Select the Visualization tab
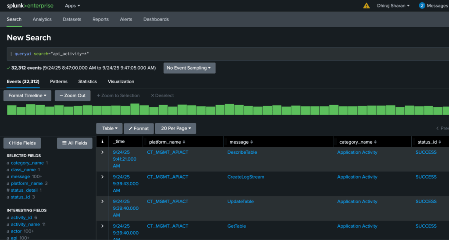This screenshot has width=449, height=240. [x=121, y=81]
